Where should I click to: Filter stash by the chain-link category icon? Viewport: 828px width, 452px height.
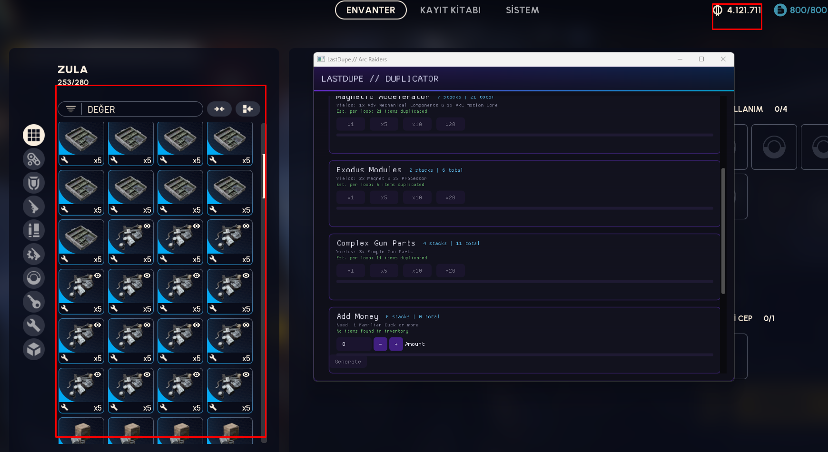(x=34, y=159)
